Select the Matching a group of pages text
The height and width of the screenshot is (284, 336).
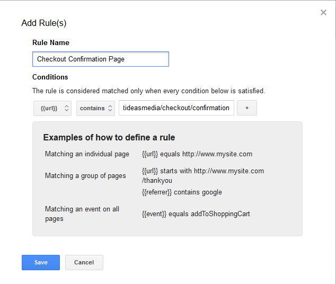pos(85,175)
